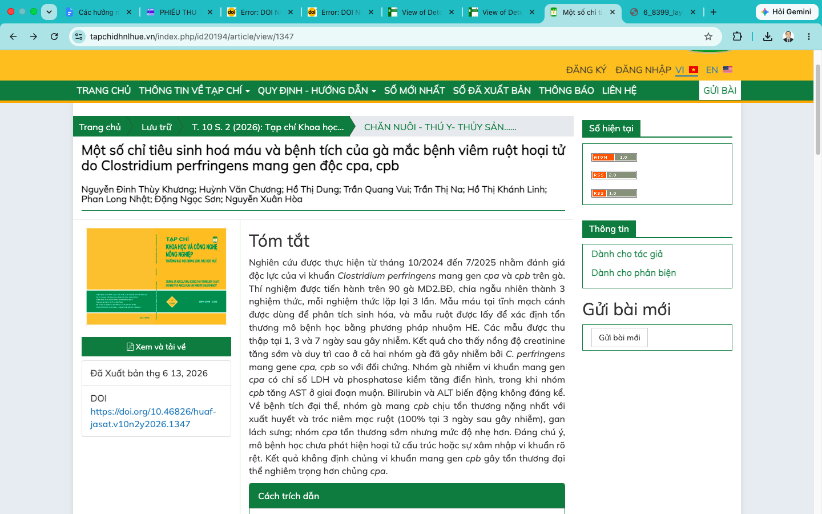The width and height of the screenshot is (822, 514).
Task: Click the GỬI BÀI button in navbar
Action: (x=720, y=90)
